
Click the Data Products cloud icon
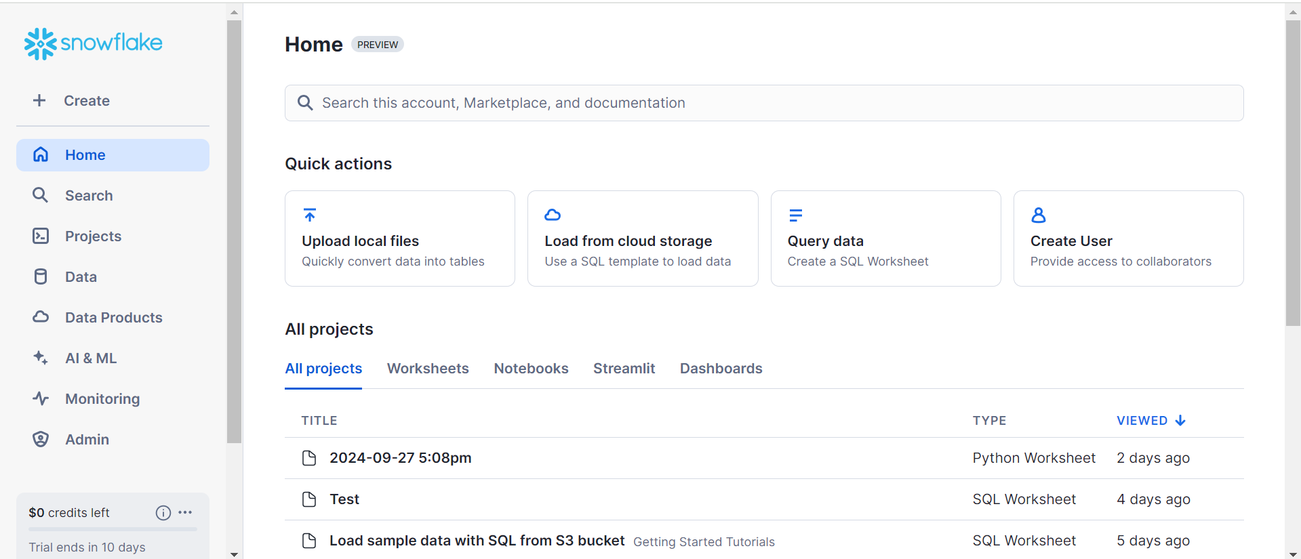pyautogui.click(x=41, y=317)
